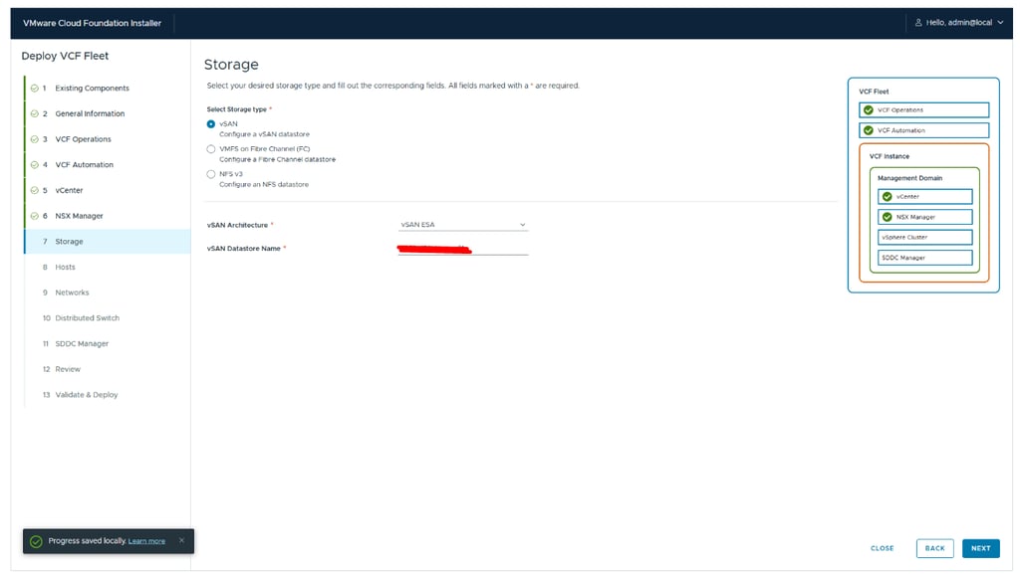Open step 3 VCF Operations

point(83,139)
